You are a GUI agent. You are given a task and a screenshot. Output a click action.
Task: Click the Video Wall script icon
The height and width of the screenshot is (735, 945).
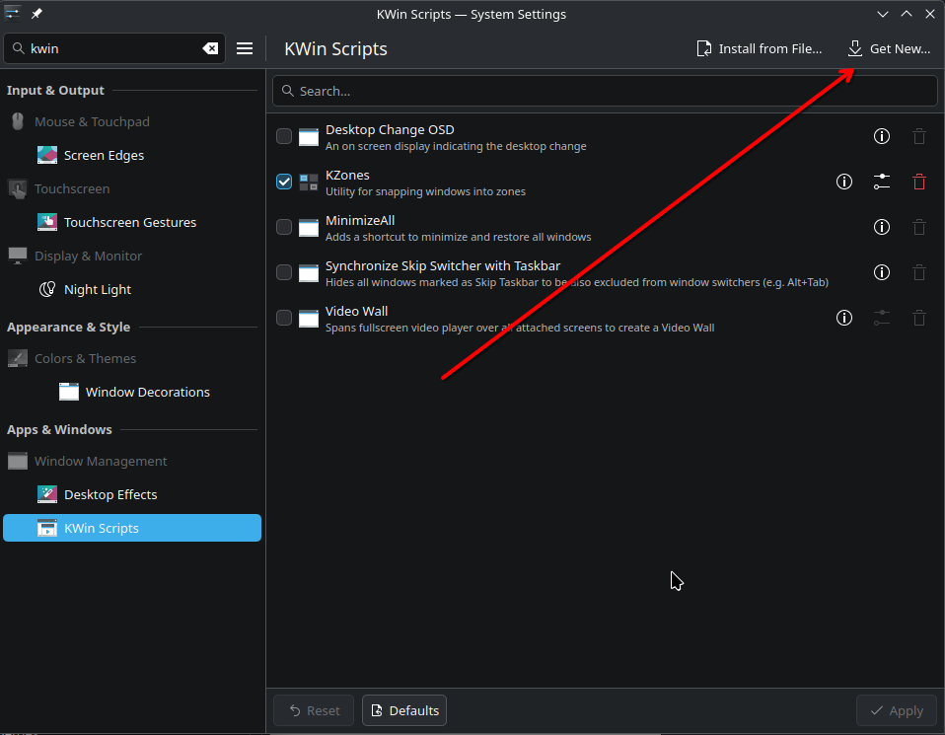coord(309,319)
